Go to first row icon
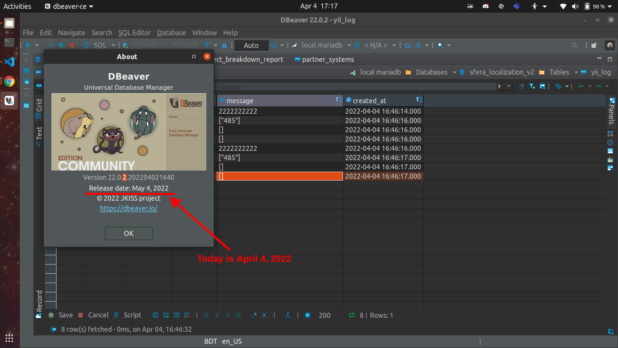 pyautogui.click(x=207, y=316)
